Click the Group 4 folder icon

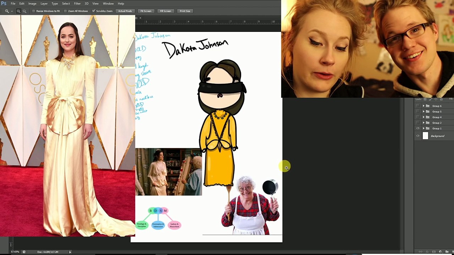point(428,117)
